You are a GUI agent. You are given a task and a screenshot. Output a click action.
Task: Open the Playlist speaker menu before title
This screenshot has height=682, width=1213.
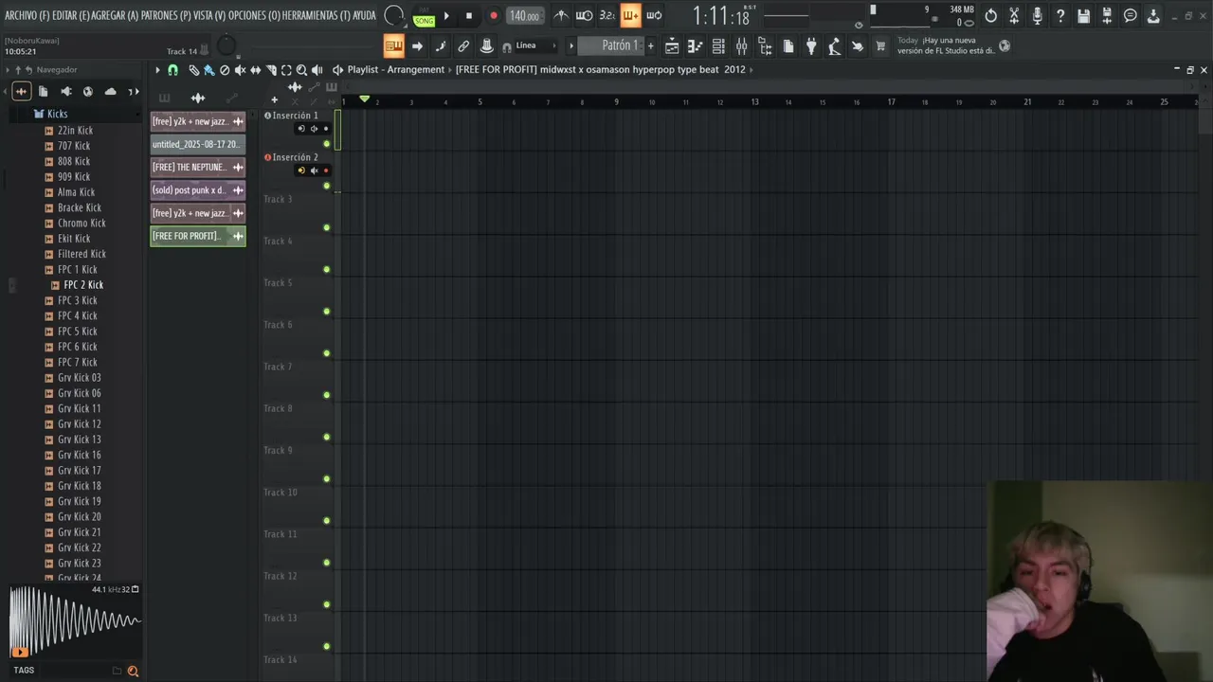(337, 70)
